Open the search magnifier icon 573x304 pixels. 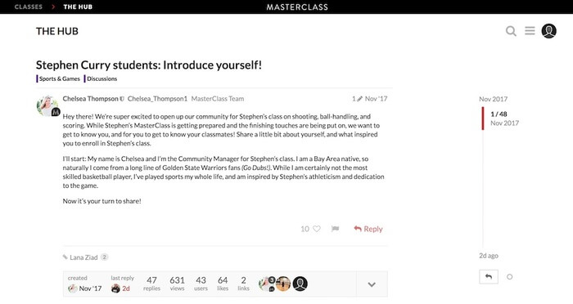pyautogui.click(x=511, y=31)
